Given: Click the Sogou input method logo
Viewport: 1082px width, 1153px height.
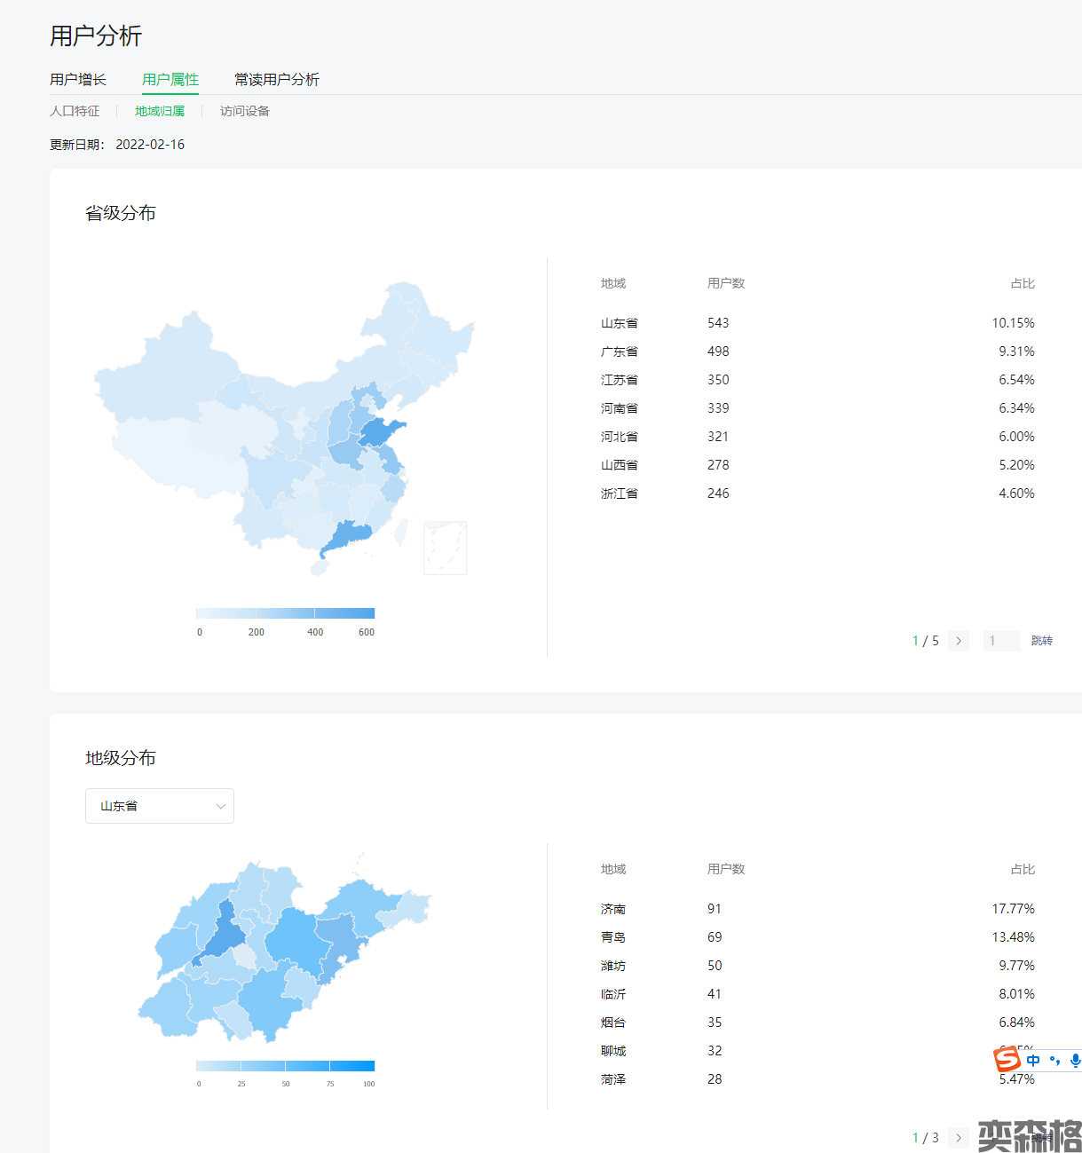Looking at the screenshot, I should point(1007,1060).
